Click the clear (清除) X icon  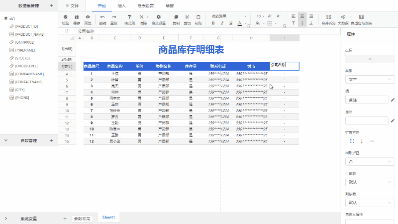(142, 17)
